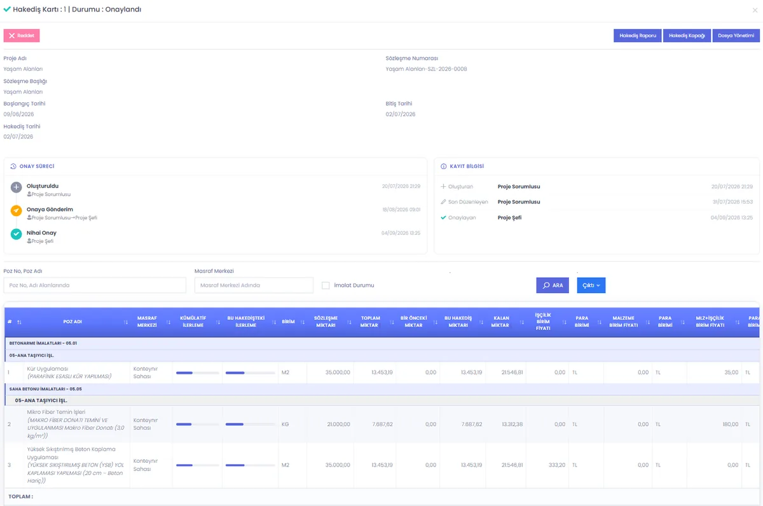This screenshot has width=763, height=506.
Task: Click the pink Reddet button
Action: pos(22,36)
